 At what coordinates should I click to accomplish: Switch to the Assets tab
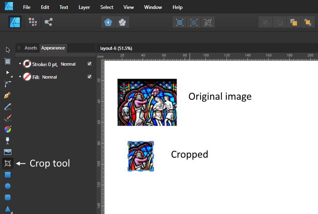pyautogui.click(x=31, y=48)
